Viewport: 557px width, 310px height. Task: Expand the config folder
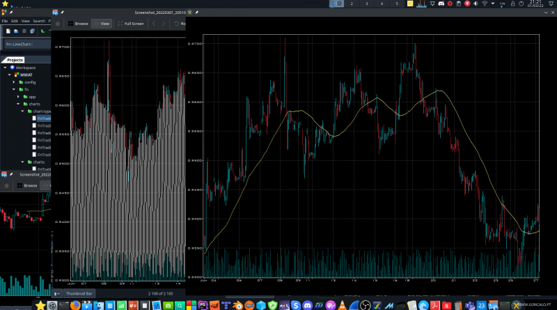[x=14, y=82]
